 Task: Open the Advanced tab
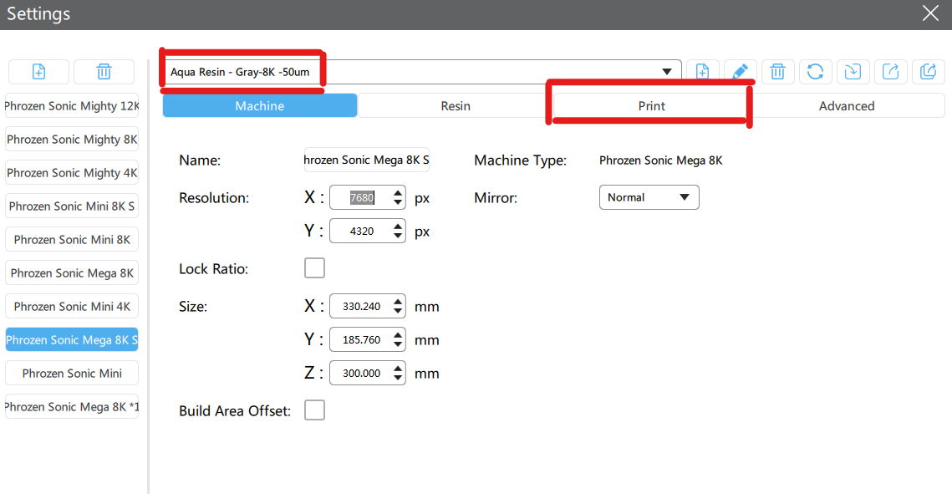[847, 105]
